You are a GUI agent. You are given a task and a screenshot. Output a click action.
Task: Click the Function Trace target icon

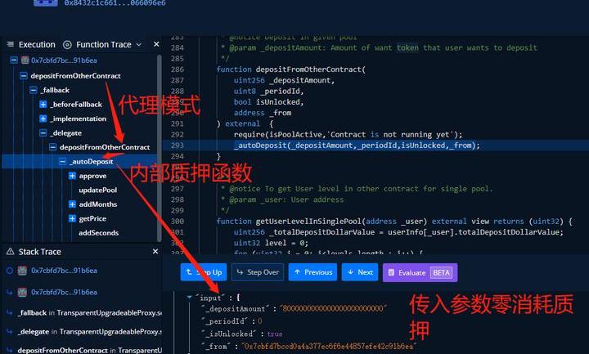pyautogui.click(x=67, y=44)
